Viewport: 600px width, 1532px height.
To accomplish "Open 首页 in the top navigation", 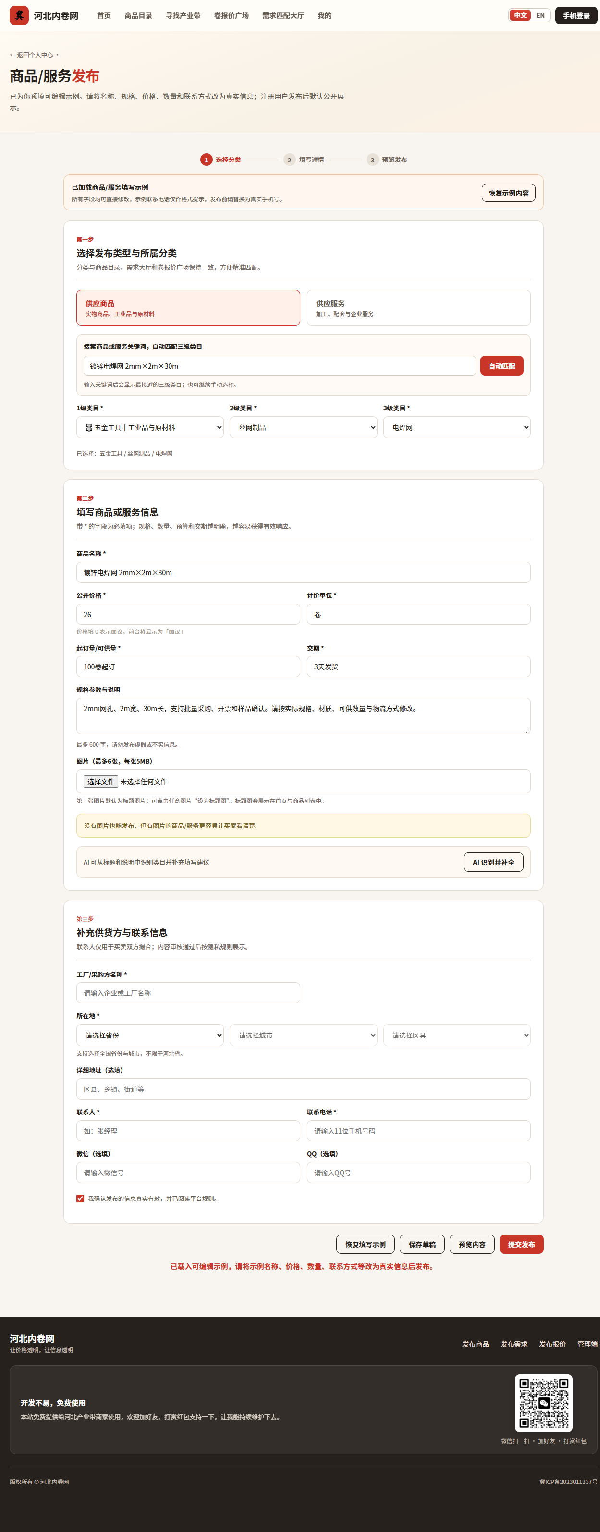I will click(104, 15).
